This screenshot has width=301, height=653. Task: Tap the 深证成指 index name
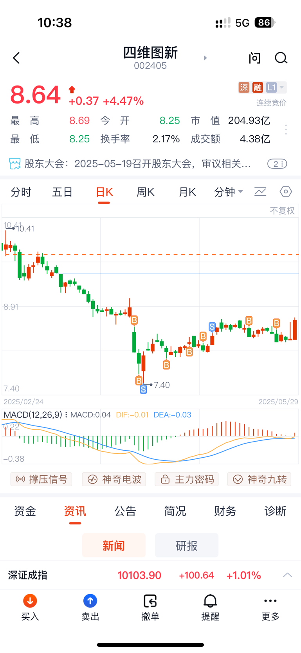tap(27, 575)
